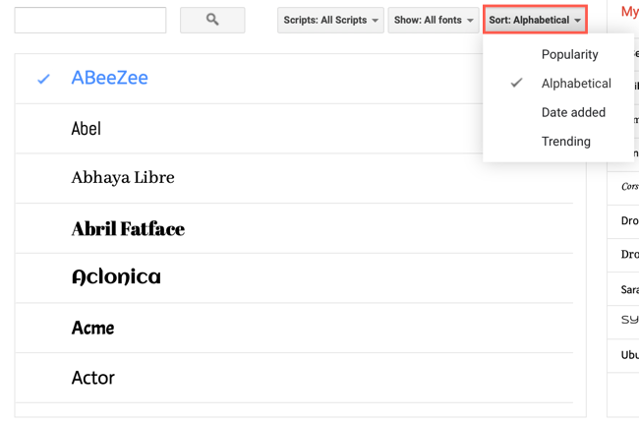Click the Corsiva entry in My fonts
639x423 pixels.
point(629,186)
